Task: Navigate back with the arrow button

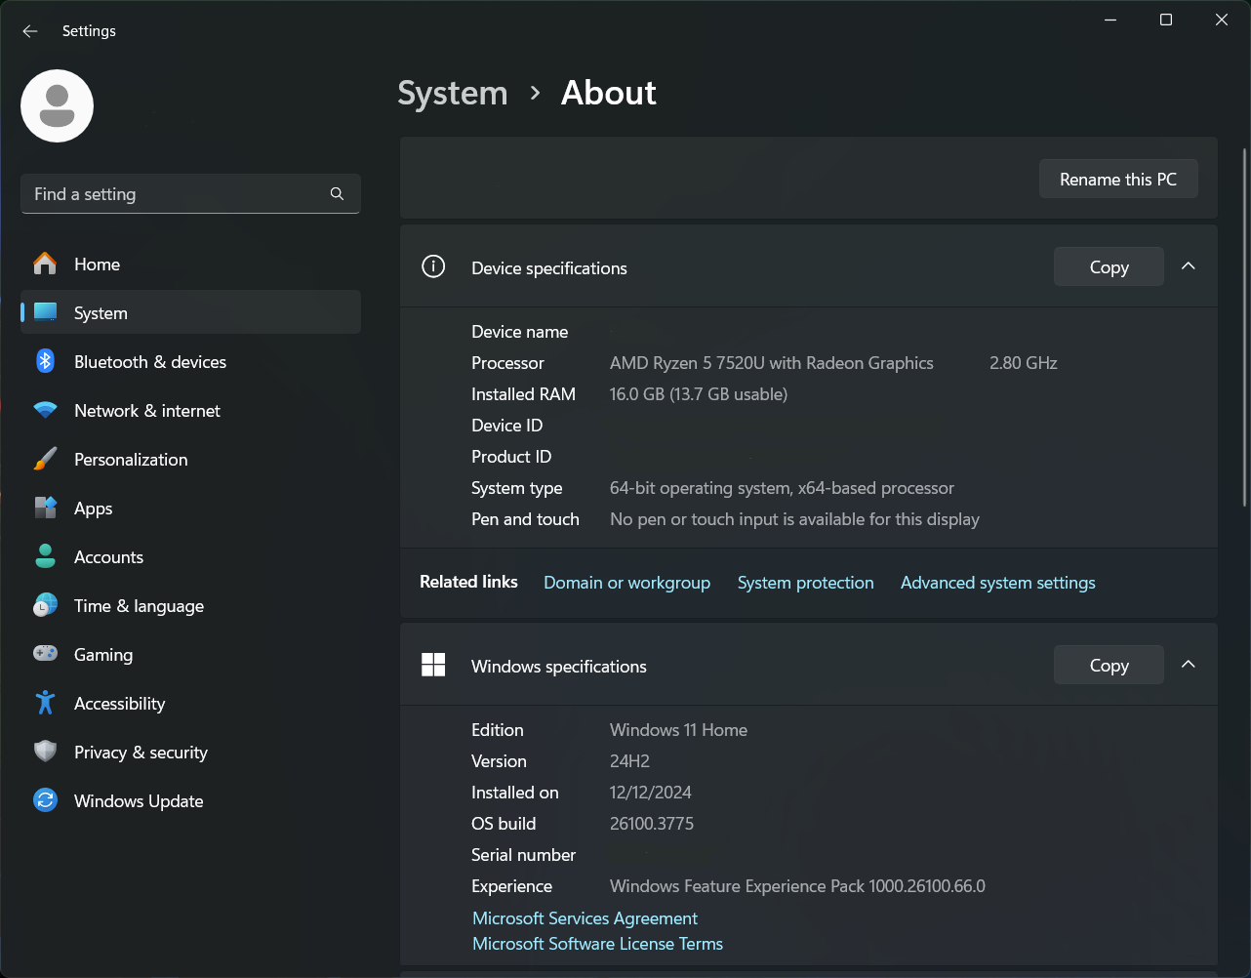Action: coord(29,30)
